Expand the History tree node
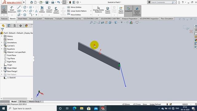 coord(2,36)
